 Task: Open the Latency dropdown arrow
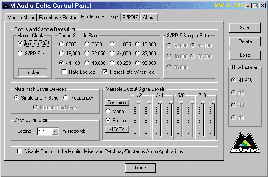point(55,131)
